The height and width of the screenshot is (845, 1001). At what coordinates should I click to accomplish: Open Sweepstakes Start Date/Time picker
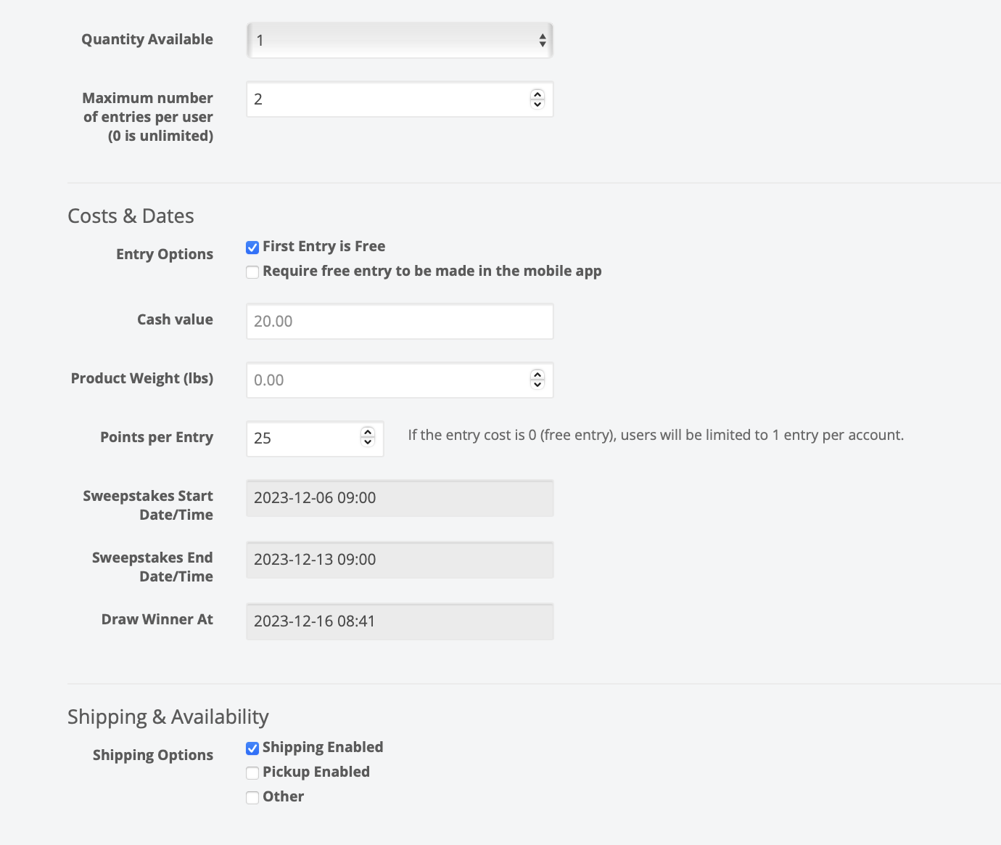[x=400, y=498]
